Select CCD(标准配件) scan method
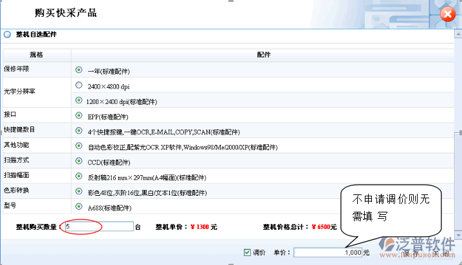The height and width of the screenshot is (265, 462). 79,161
